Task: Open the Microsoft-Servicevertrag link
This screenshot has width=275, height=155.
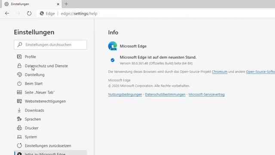Action: pos(207,94)
